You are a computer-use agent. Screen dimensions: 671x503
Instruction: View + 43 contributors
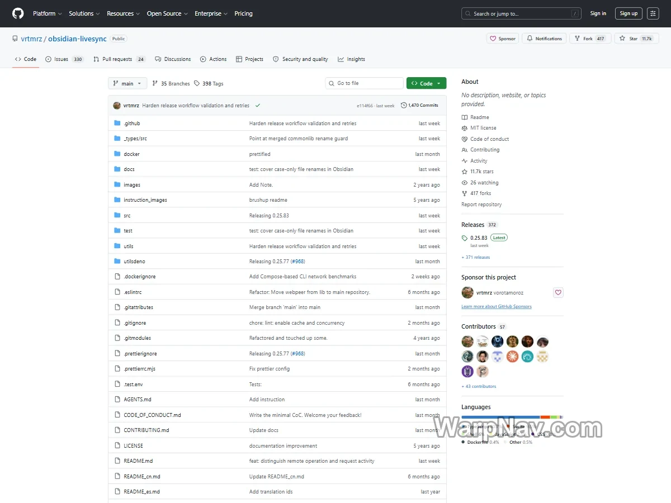click(479, 386)
